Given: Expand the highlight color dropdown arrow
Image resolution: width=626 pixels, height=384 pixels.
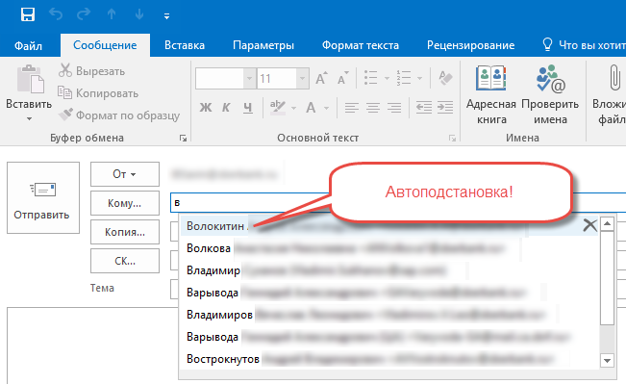Looking at the screenshot, I should [293, 108].
